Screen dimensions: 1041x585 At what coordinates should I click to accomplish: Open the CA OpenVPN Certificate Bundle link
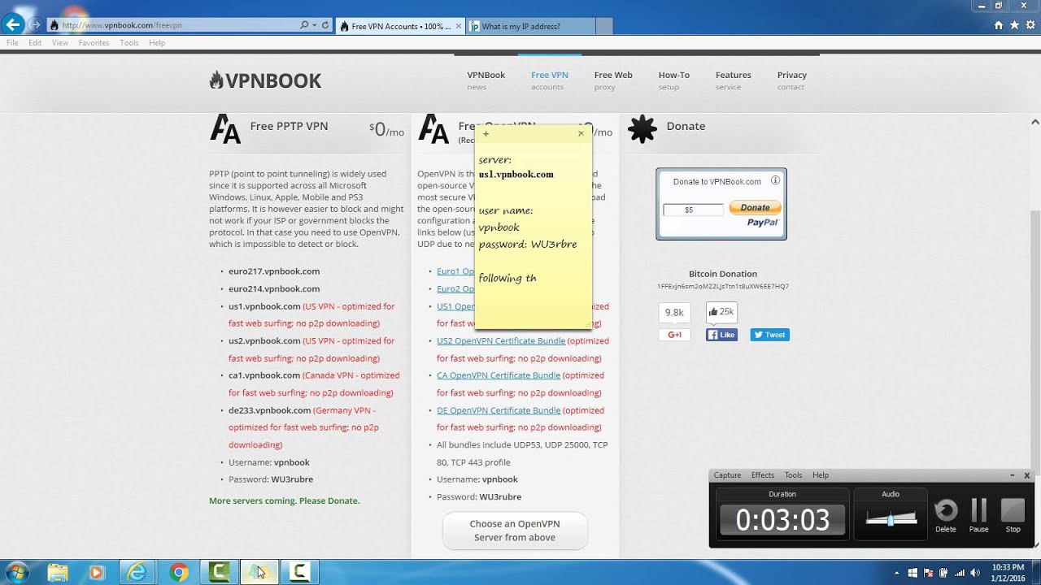[x=499, y=375]
